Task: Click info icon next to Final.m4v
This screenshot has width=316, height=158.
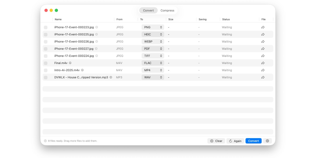Action: point(70,63)
